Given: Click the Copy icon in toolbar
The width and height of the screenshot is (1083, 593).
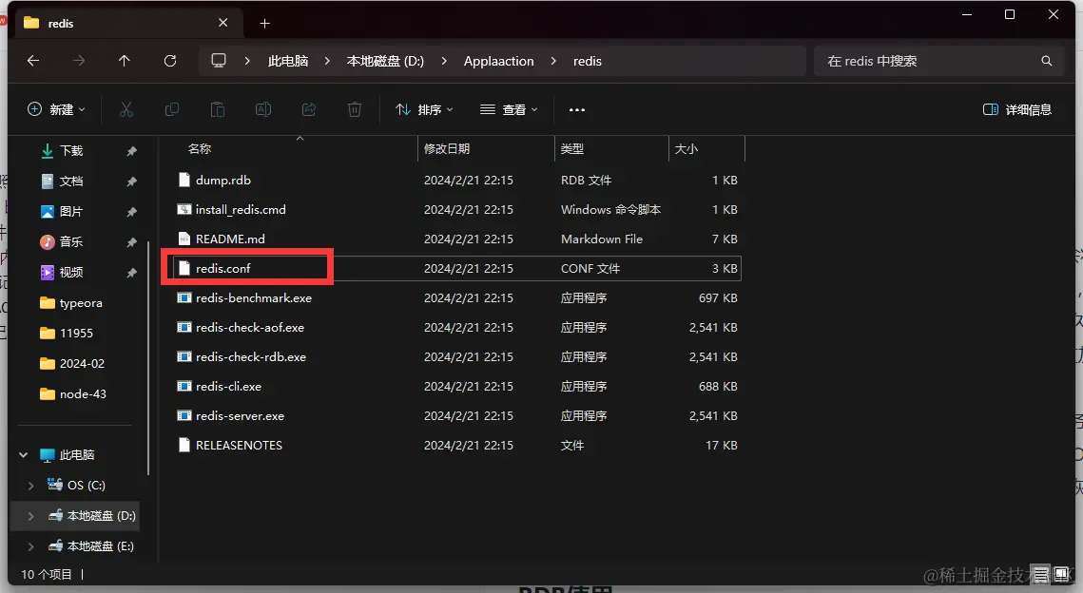Looking at the screenshot, I should (172, 109).
